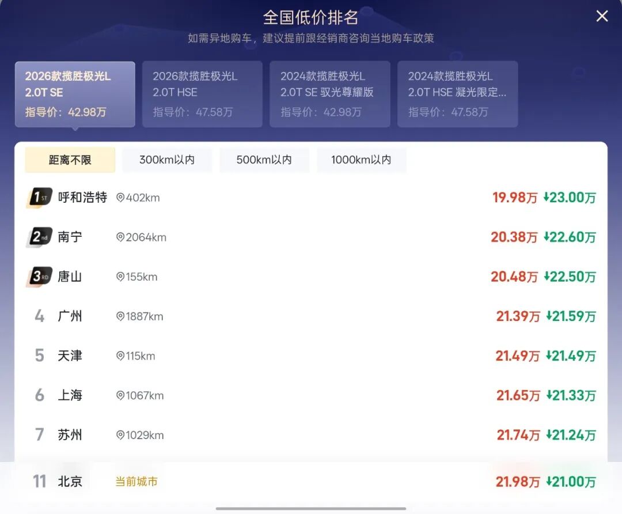Open the 广州 city row
This screenshot has height=514, width=622.
[311, 316]
